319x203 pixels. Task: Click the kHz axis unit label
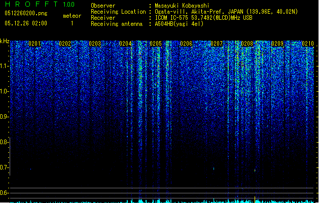coord(5,41)
